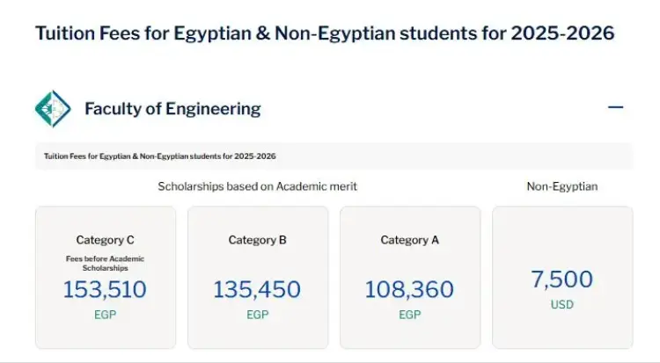Click the 108,360 fee amount

click(x=409, y=289)
